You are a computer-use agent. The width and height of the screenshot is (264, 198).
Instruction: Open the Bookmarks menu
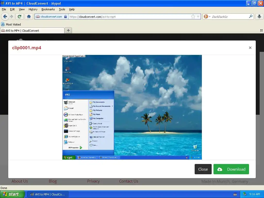[48, 9]
